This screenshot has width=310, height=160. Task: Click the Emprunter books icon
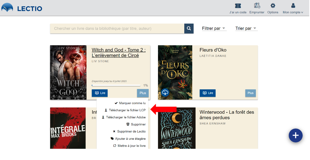pos(257,6)
